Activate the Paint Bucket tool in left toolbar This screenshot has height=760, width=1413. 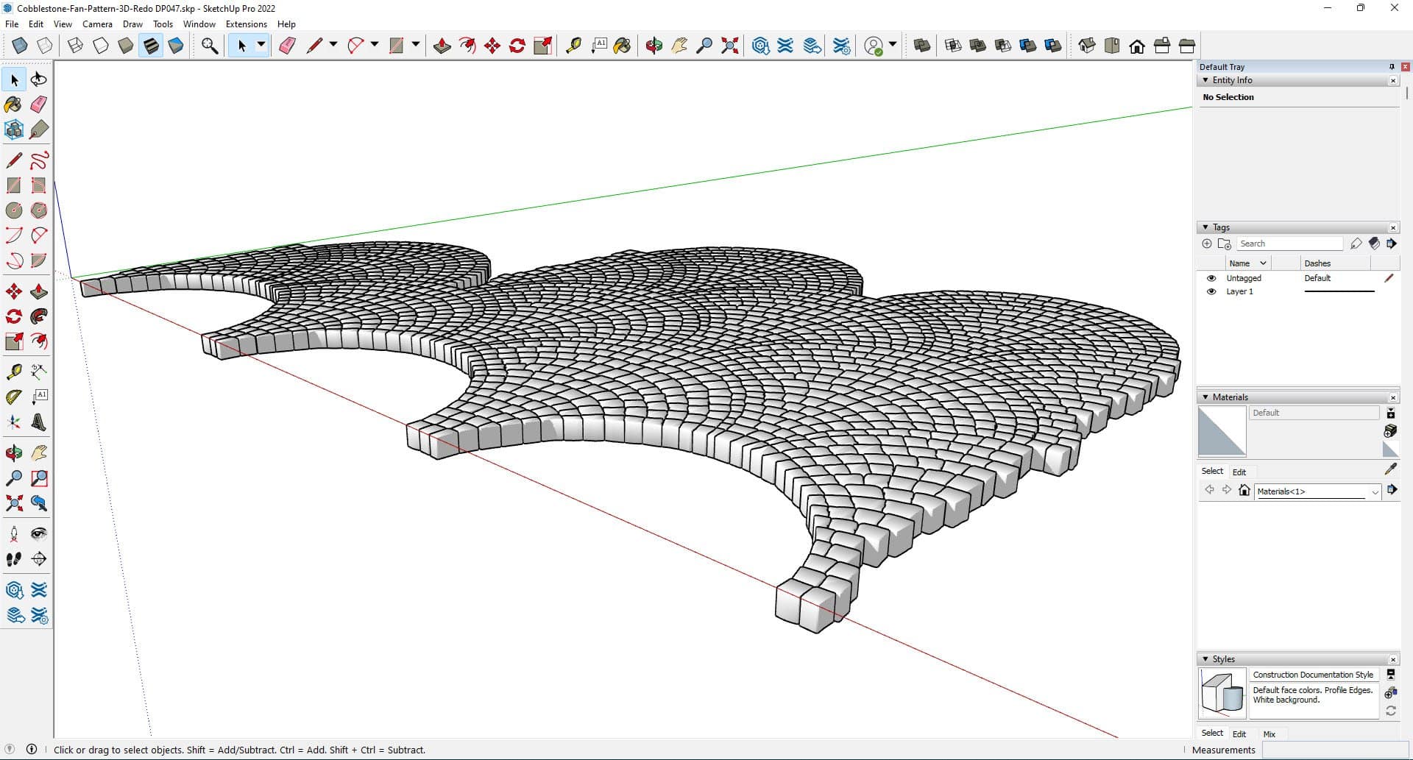[13, 104]
